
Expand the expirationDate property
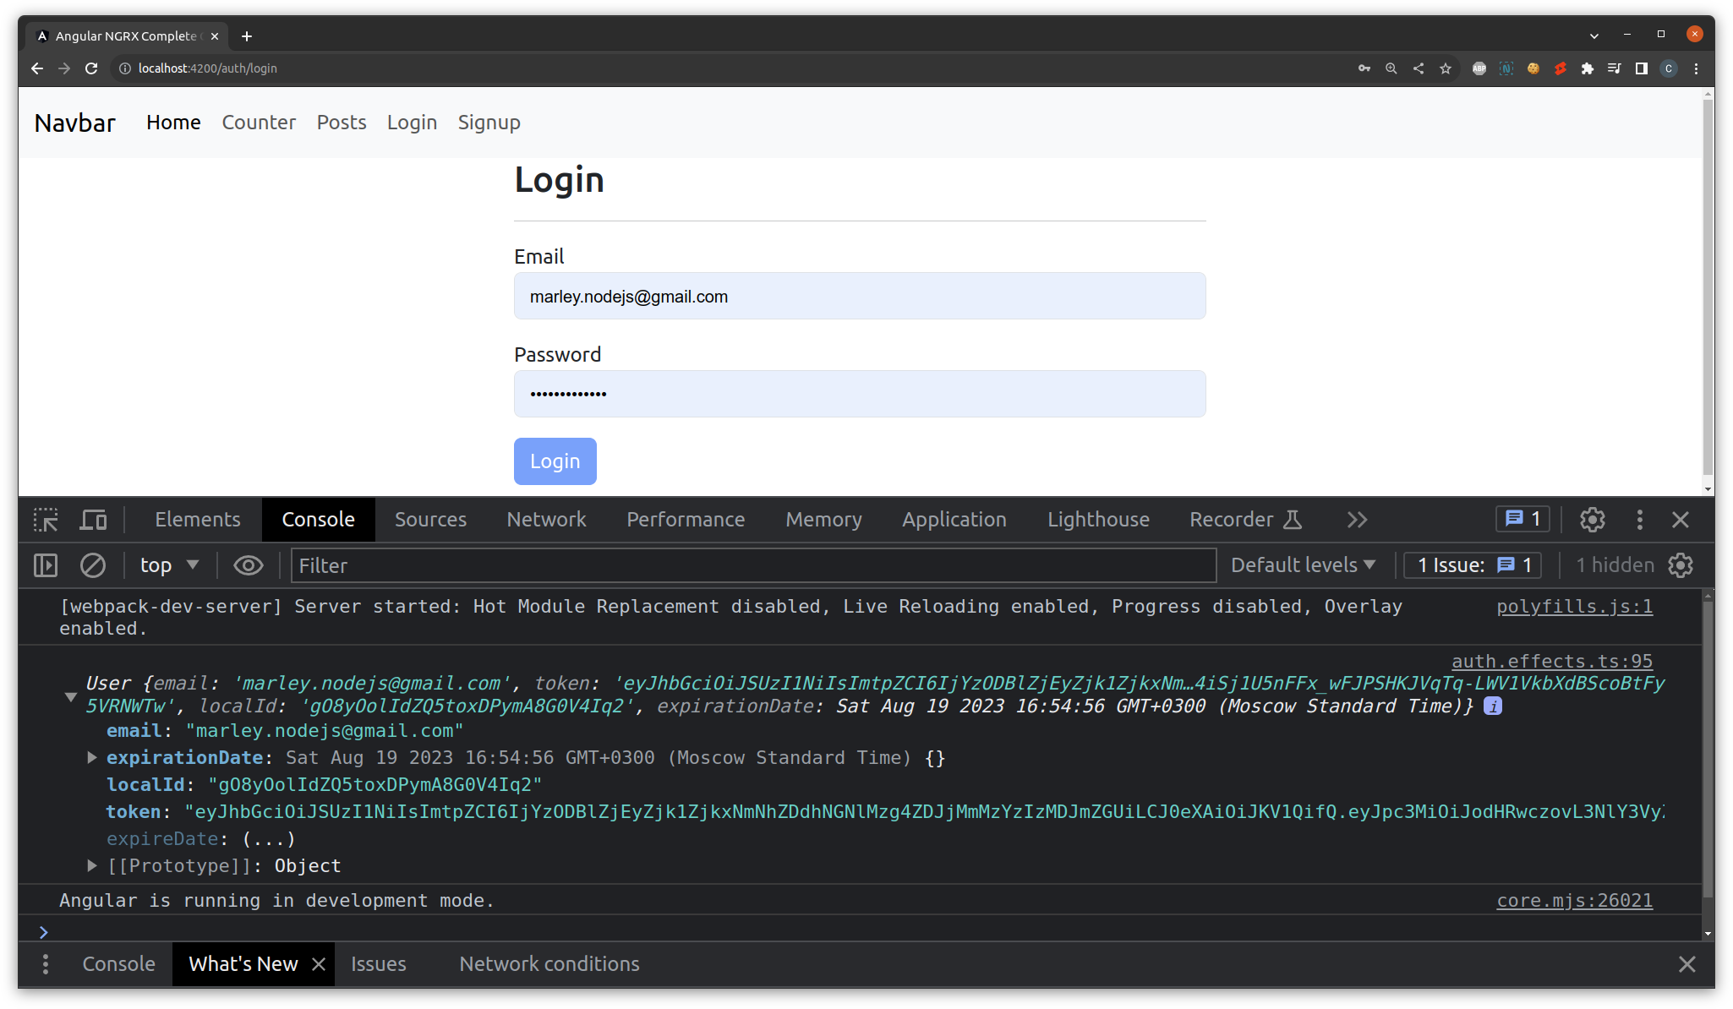[x=91, y=757]
